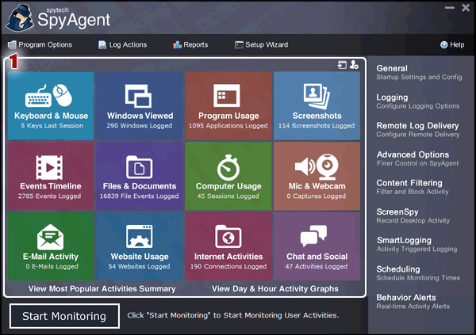This screenshot has height=335, width=476.
Task: Minimize the SpyAgent window
Action: 450,8
